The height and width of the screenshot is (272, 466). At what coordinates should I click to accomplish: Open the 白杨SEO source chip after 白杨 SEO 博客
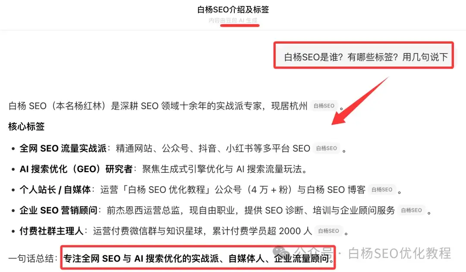[x=382, y=190]
